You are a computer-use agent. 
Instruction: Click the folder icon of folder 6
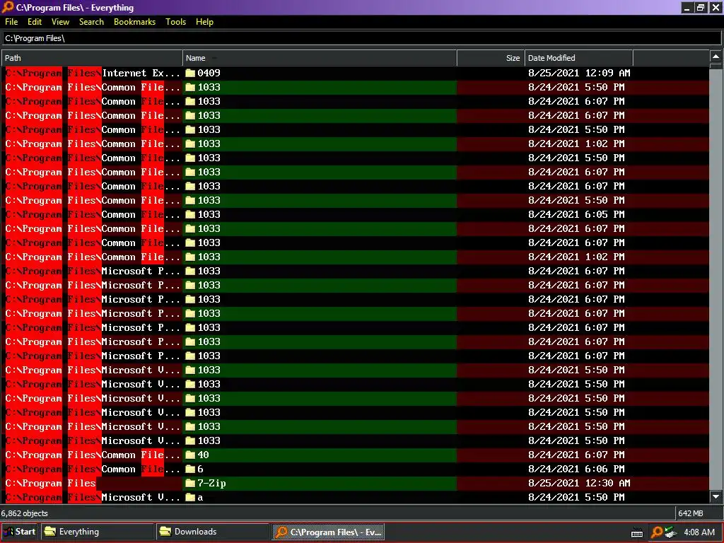point(190,469)
